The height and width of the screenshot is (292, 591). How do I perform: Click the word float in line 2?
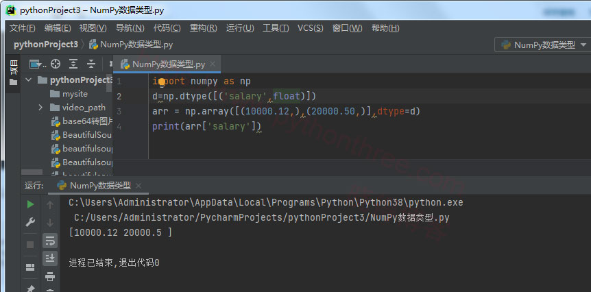[x=287, y=97]
